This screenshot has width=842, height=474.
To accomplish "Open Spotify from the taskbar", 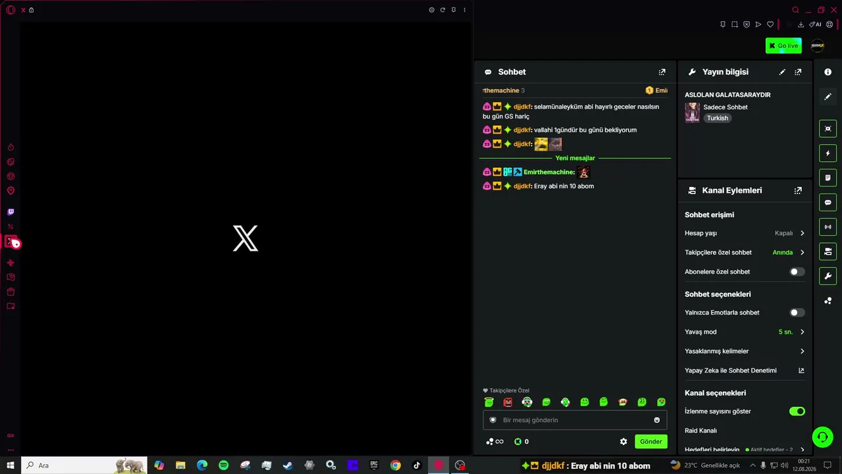I will (x=224, y=465).
